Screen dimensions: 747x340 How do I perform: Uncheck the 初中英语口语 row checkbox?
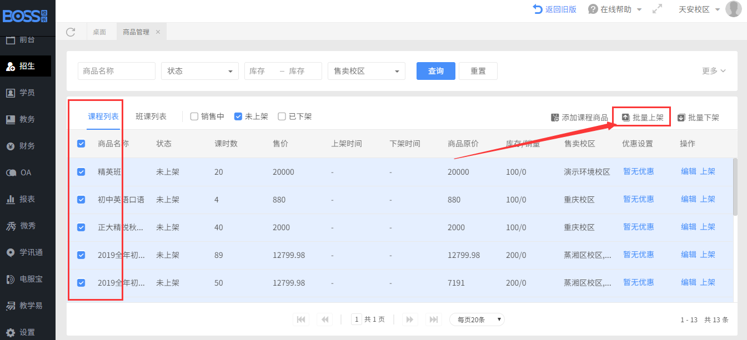pos(81,200)
